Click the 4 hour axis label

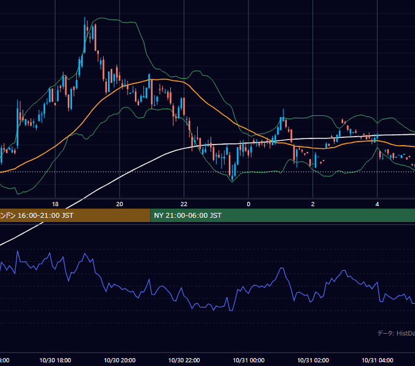[377, 204]
